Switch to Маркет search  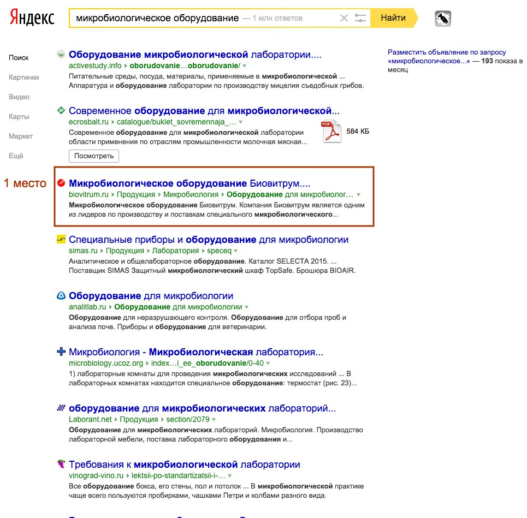click(x=21, y=136)
